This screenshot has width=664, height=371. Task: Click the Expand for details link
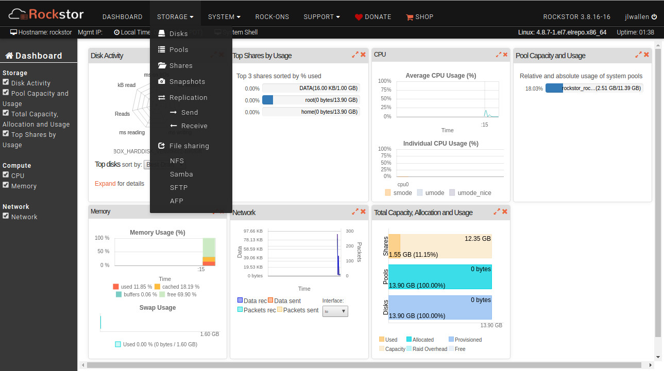tap(105, 184)
